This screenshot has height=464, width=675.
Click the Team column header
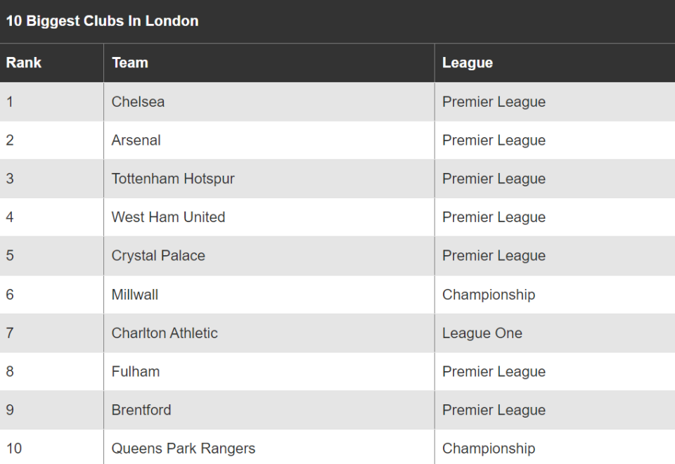coord(130,63)
